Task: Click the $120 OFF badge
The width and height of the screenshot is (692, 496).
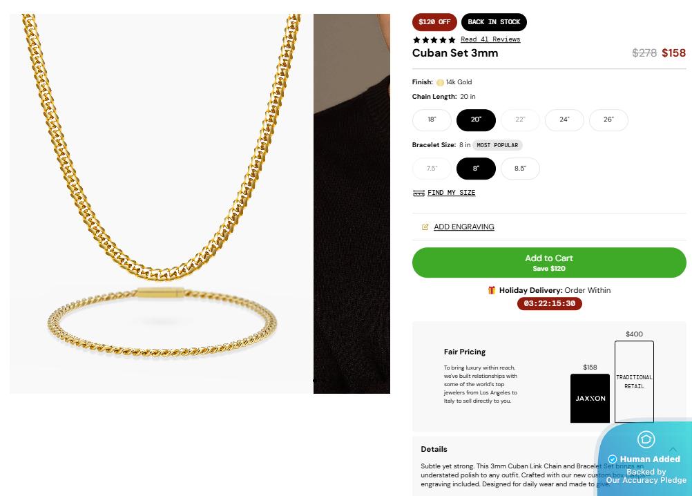Action: coord(434,21)
